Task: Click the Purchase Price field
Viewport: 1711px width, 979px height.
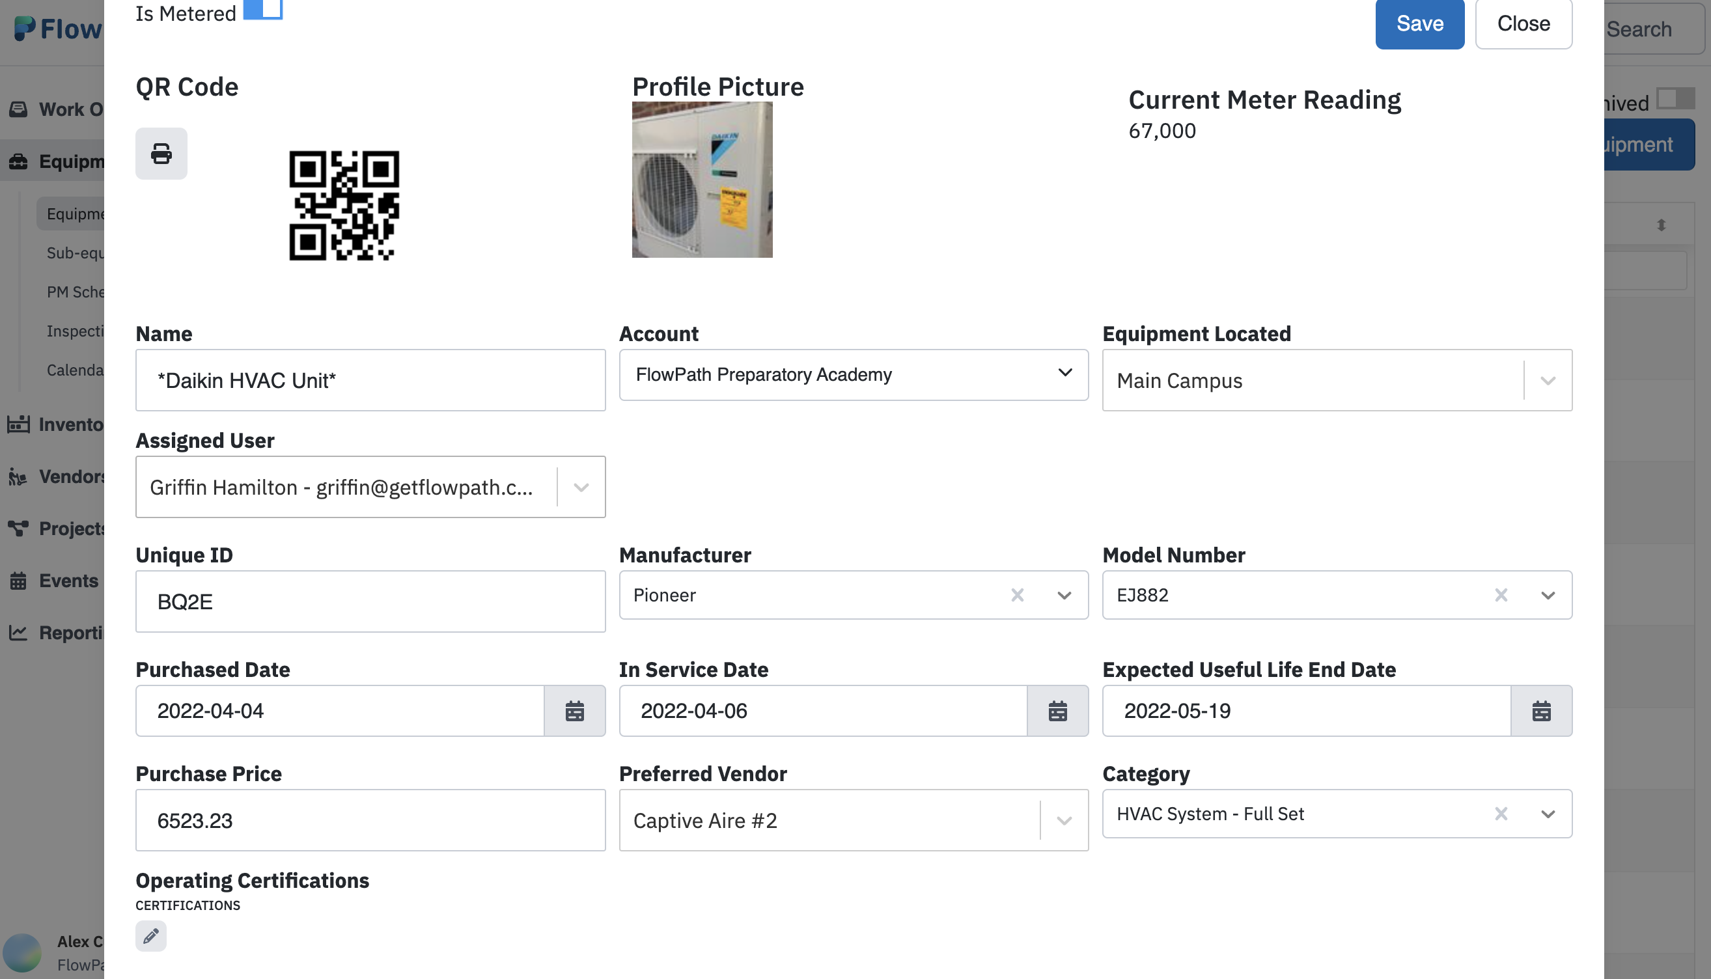Action: [x=370, y=820]
